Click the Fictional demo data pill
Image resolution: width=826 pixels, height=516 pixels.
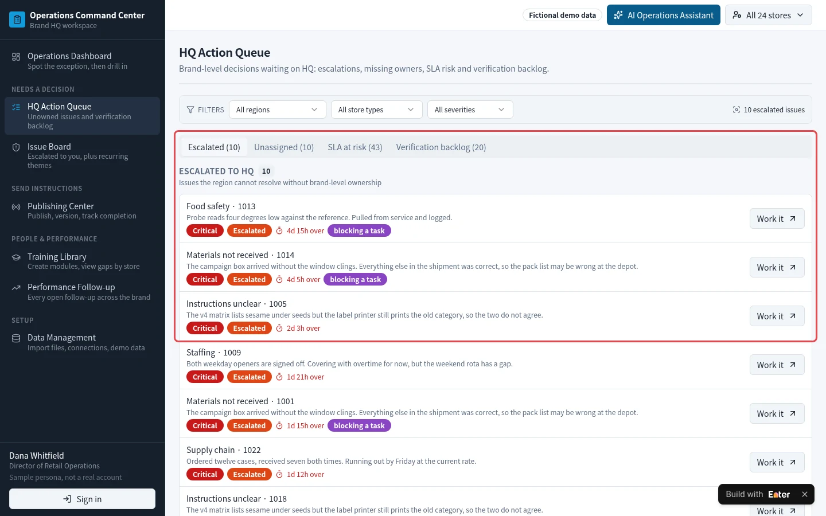pyautogui.click(x=562, y=15)
